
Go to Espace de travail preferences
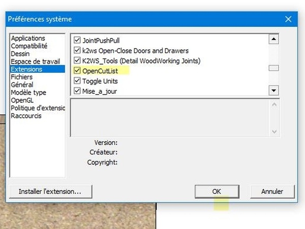click(34, 61)
